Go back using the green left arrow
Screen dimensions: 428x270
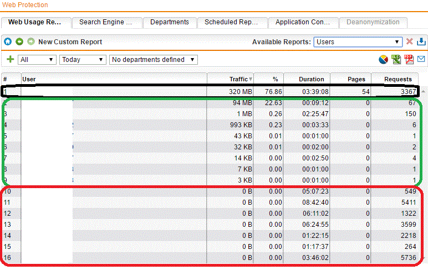tap(19, 42)
